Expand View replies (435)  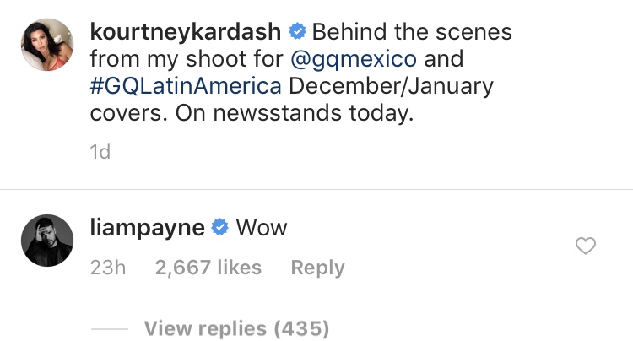[x=236, y=327]
